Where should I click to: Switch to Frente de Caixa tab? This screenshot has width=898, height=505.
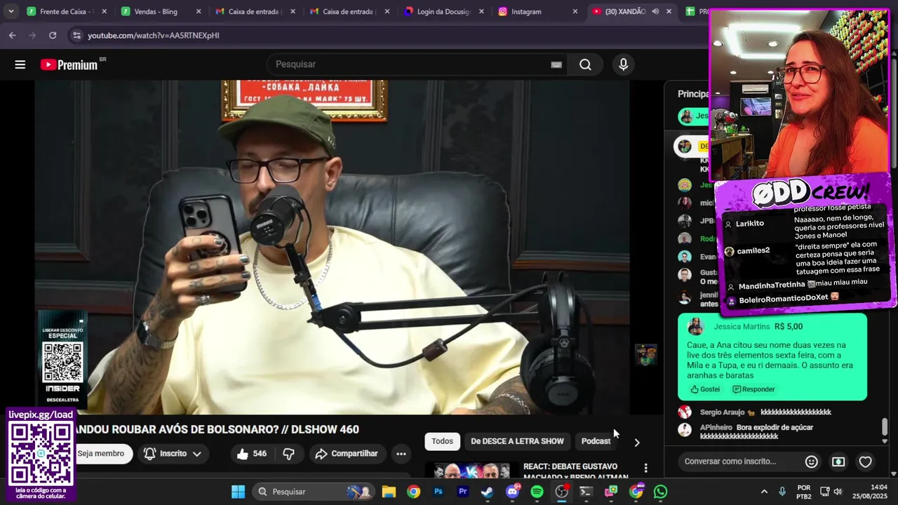(67, 11)
